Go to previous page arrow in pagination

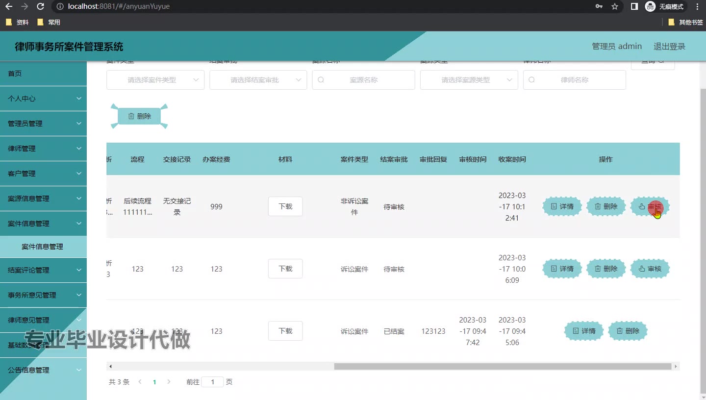pos(140,382)
